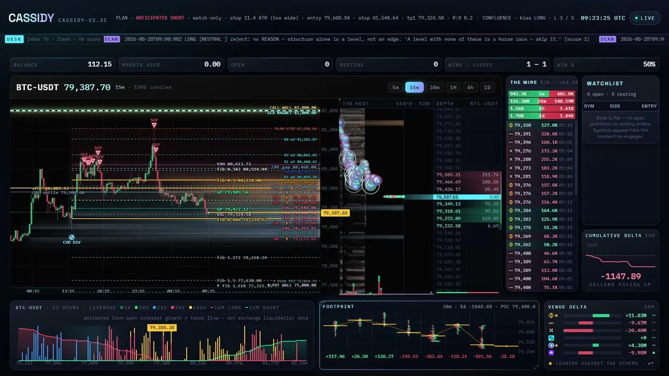Screen dimensions: 669x376
Task: Click the ENTRY column header in Watchlist
Action: (649, 106)
